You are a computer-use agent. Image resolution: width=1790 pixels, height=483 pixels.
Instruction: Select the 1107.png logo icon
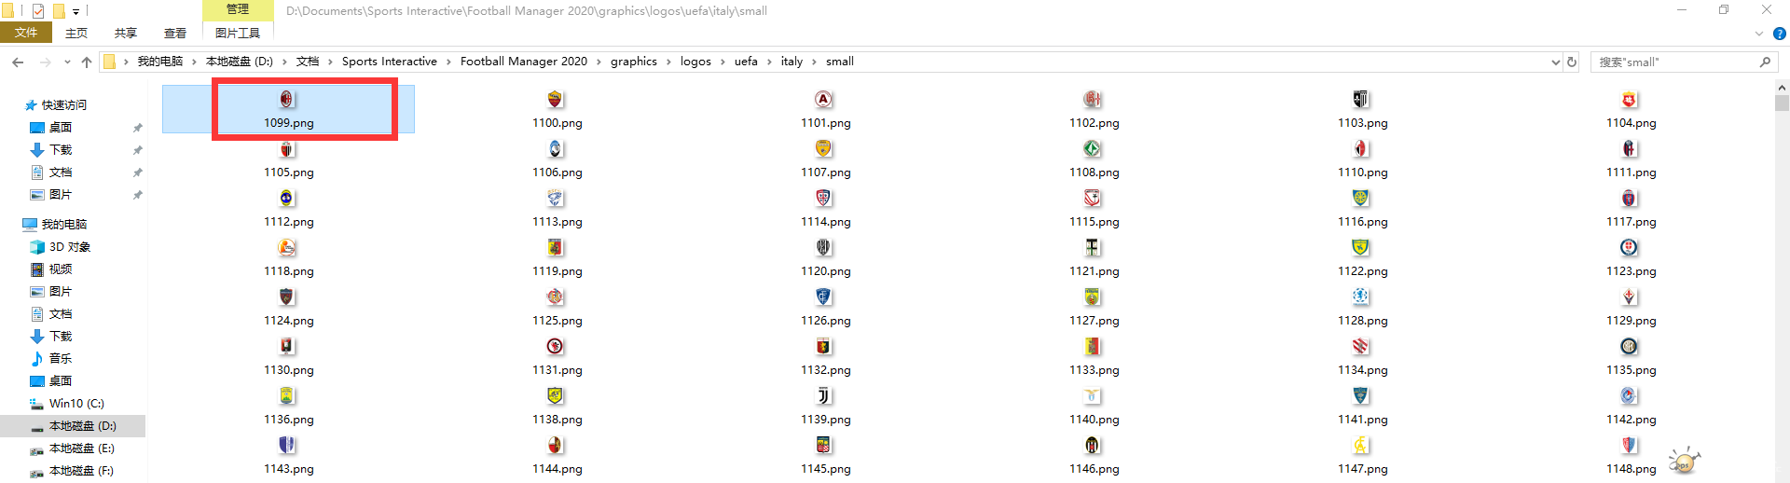(824, 148)
